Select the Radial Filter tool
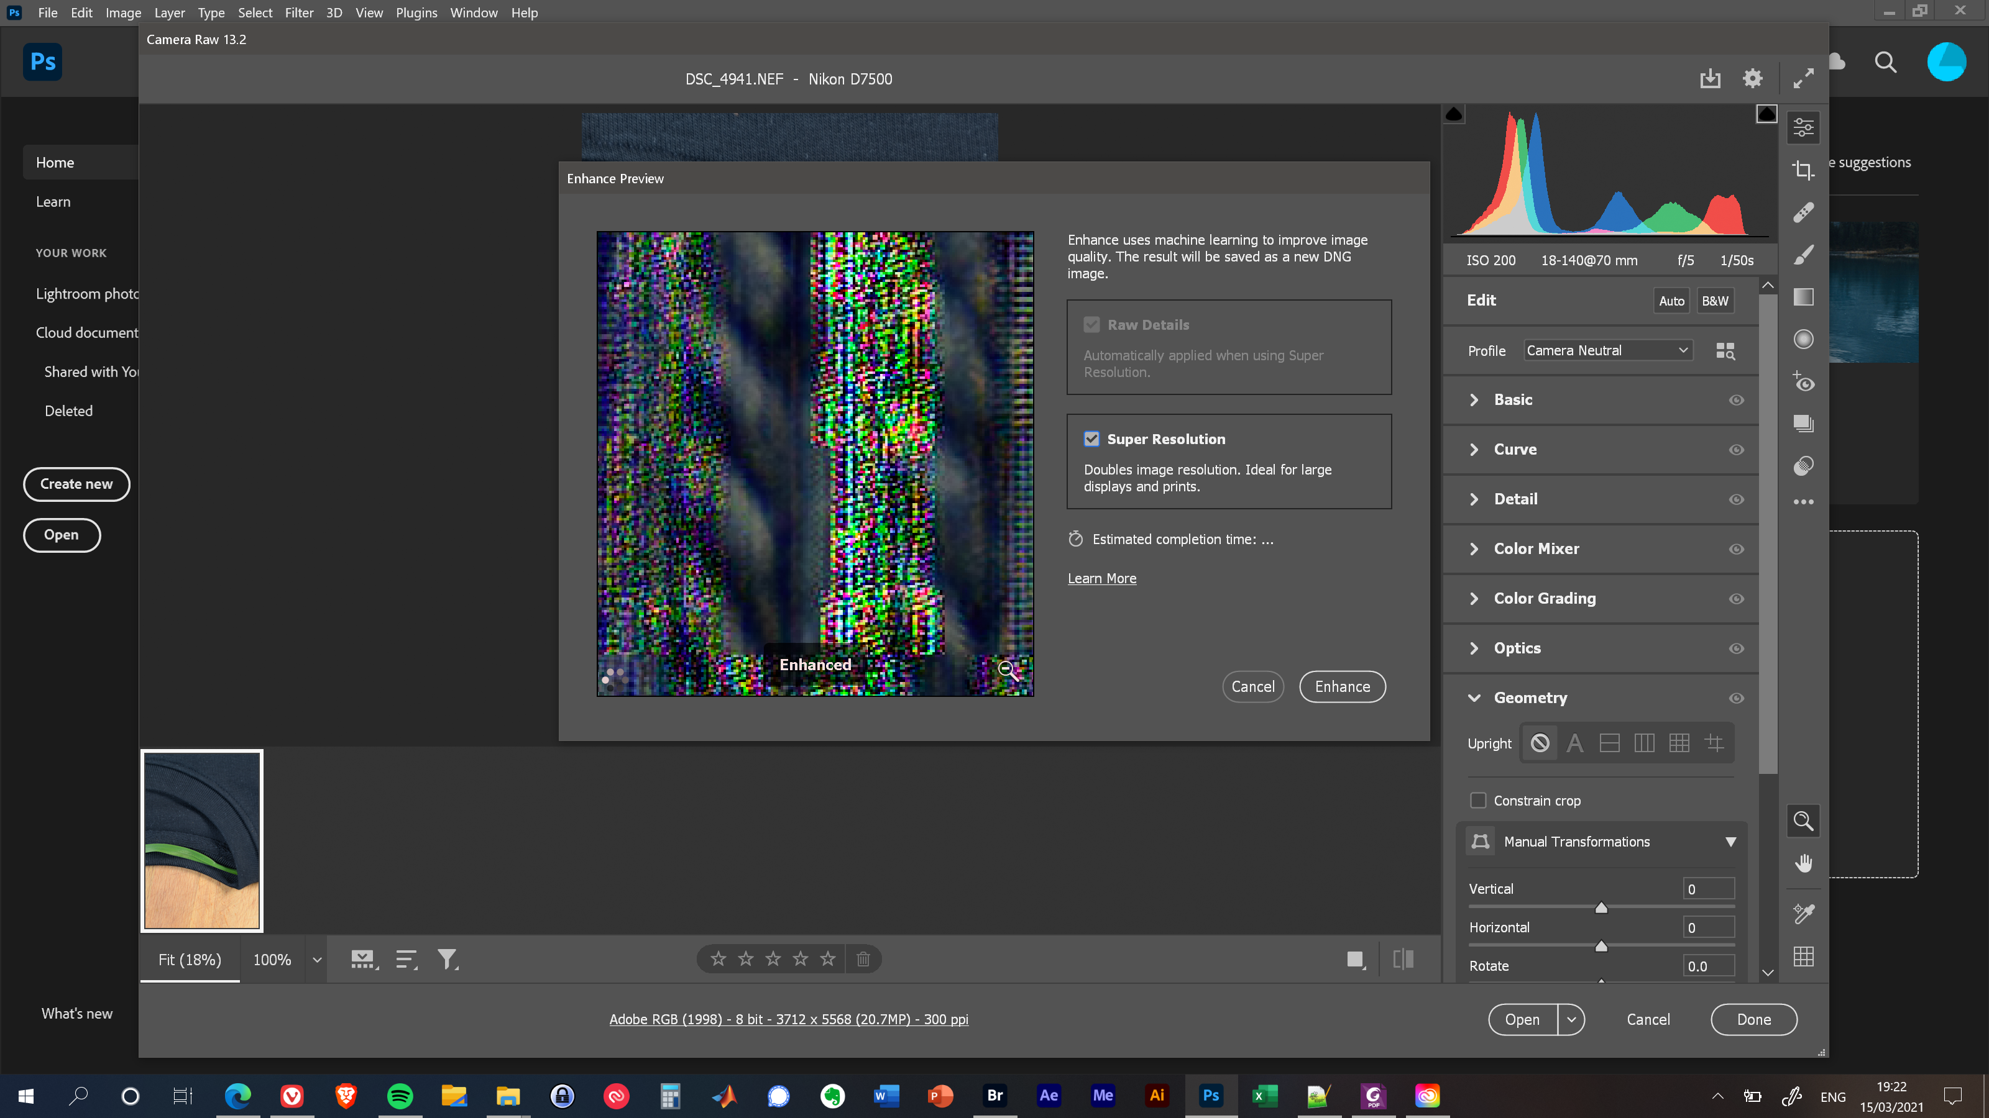The width and height of the screenshot is (1989, 1118). (1803, 340)
